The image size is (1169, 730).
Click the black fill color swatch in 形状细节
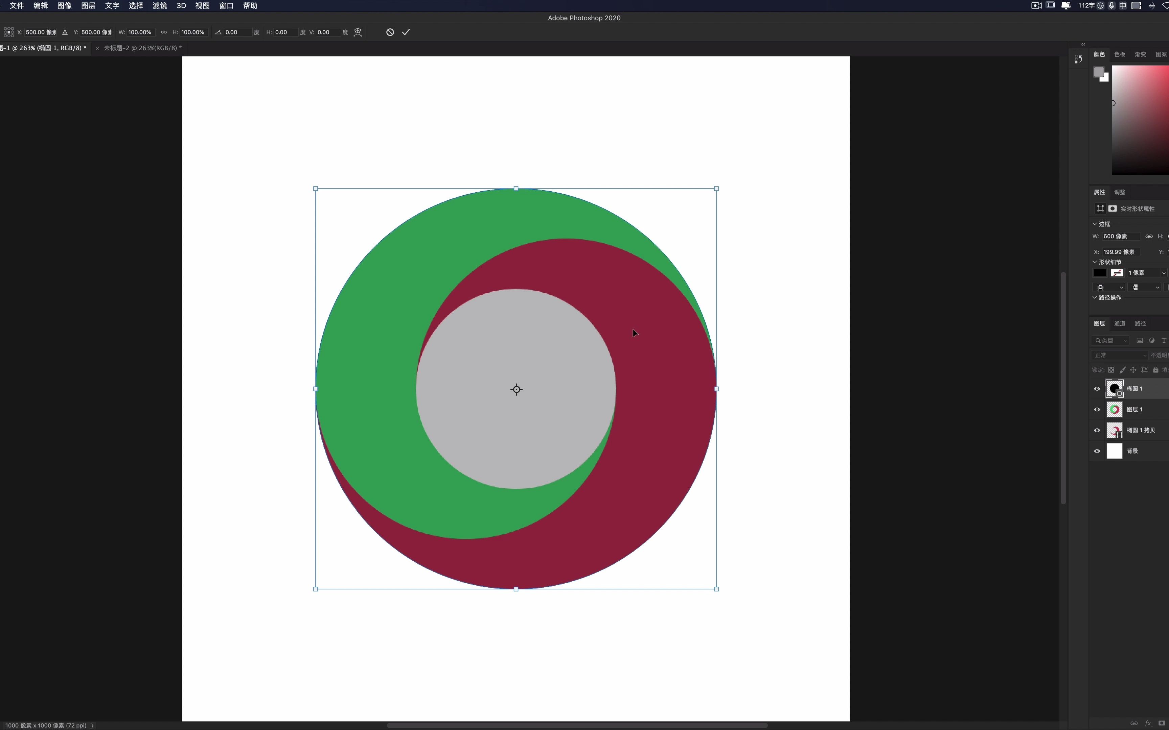coord(1099,273)
